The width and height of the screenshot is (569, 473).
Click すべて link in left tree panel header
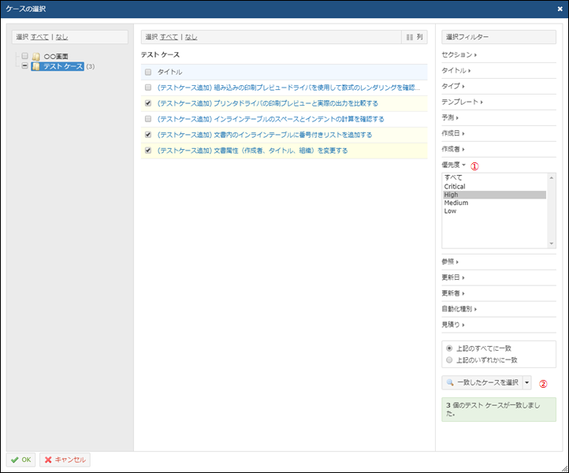(x=39, y=37)
